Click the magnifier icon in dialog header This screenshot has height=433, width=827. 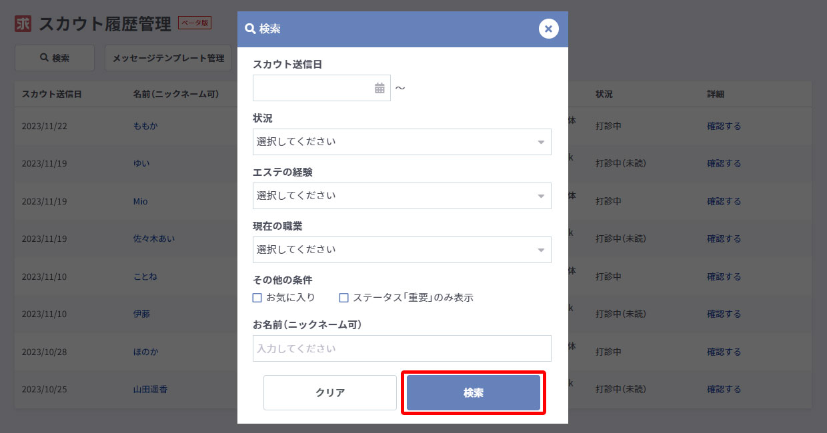(x=250, y=29)
